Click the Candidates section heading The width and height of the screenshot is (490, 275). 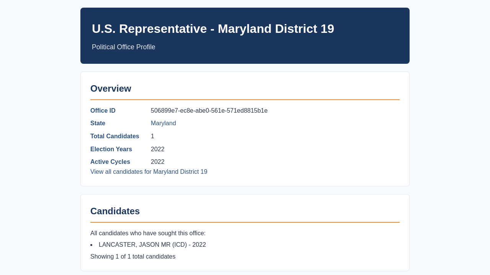click(115, 211)
